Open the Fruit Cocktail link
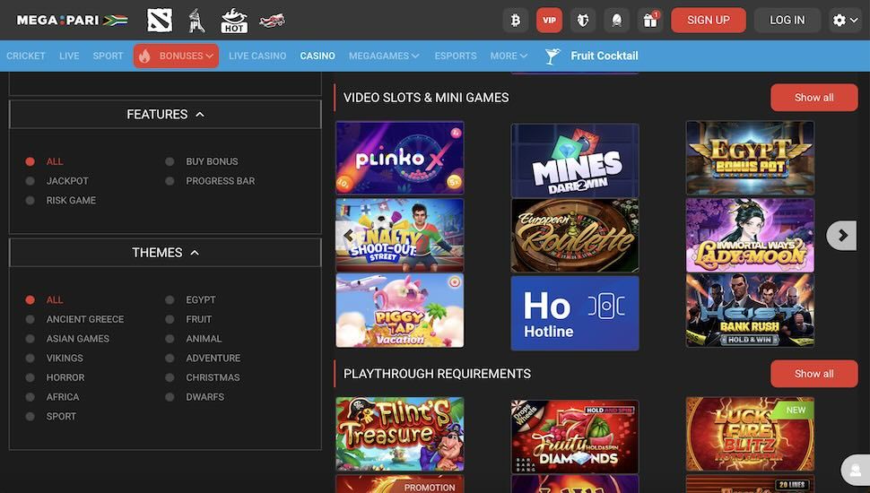 (x=605, y=56)
